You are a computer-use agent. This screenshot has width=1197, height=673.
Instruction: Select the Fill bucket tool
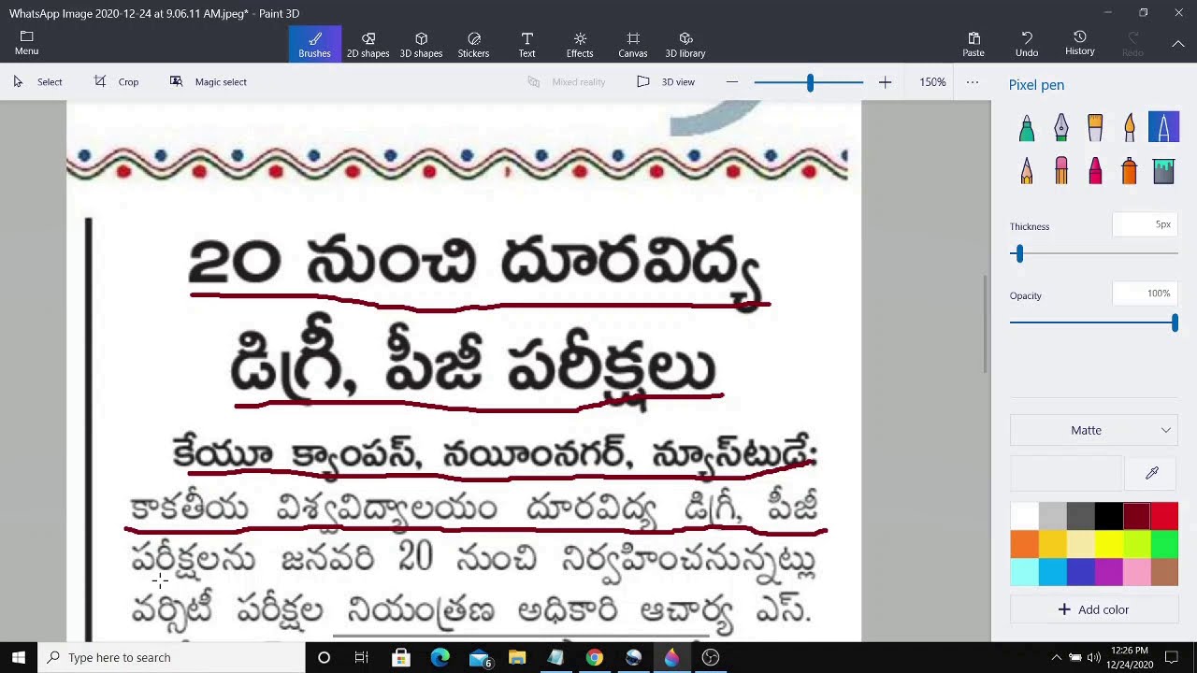1163,171
